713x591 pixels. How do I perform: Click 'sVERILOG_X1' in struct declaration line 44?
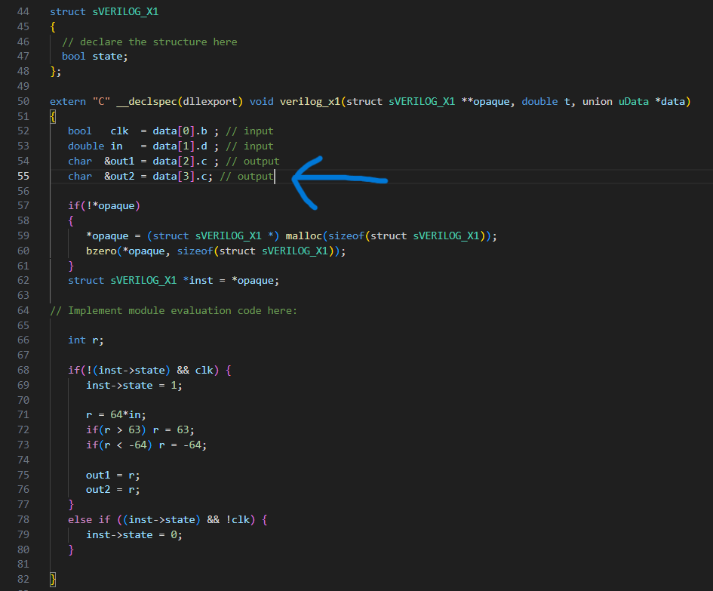(x=125, y=11)
